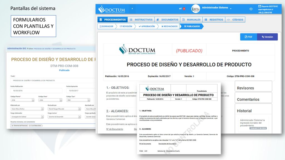Viewport: 285px width, 160px height.
Task: Click the N° de Documento underlined header
Action: click(115, 129)
